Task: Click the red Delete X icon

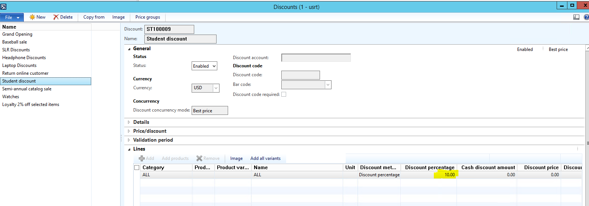Action: (56, 17)
